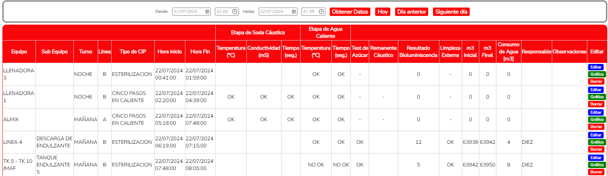Click the Obtener Datos button
The width and height of the screenshot is (608, 176).
pyautogui.click(x=350, y=12)
